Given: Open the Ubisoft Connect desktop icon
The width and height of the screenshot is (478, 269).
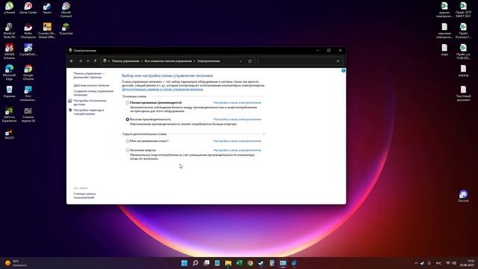Looking at the screenshot, I should pyautogui.click(x=66, y=10).
